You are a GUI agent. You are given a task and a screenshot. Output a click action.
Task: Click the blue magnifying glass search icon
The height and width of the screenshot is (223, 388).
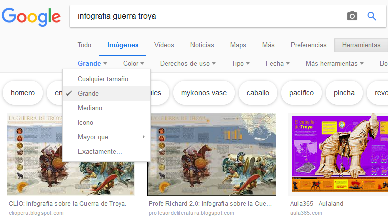point(372,16)
